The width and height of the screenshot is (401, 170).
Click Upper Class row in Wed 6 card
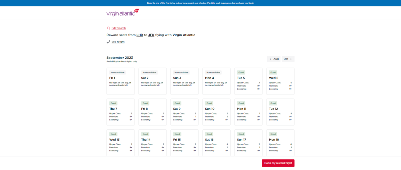tap(280, 83)
